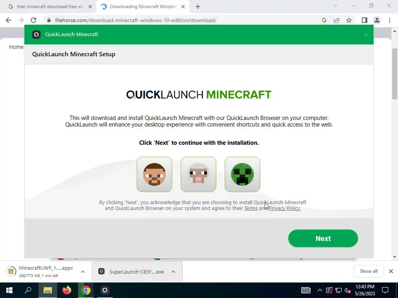Select the Creeper face icon

(243, 174)
